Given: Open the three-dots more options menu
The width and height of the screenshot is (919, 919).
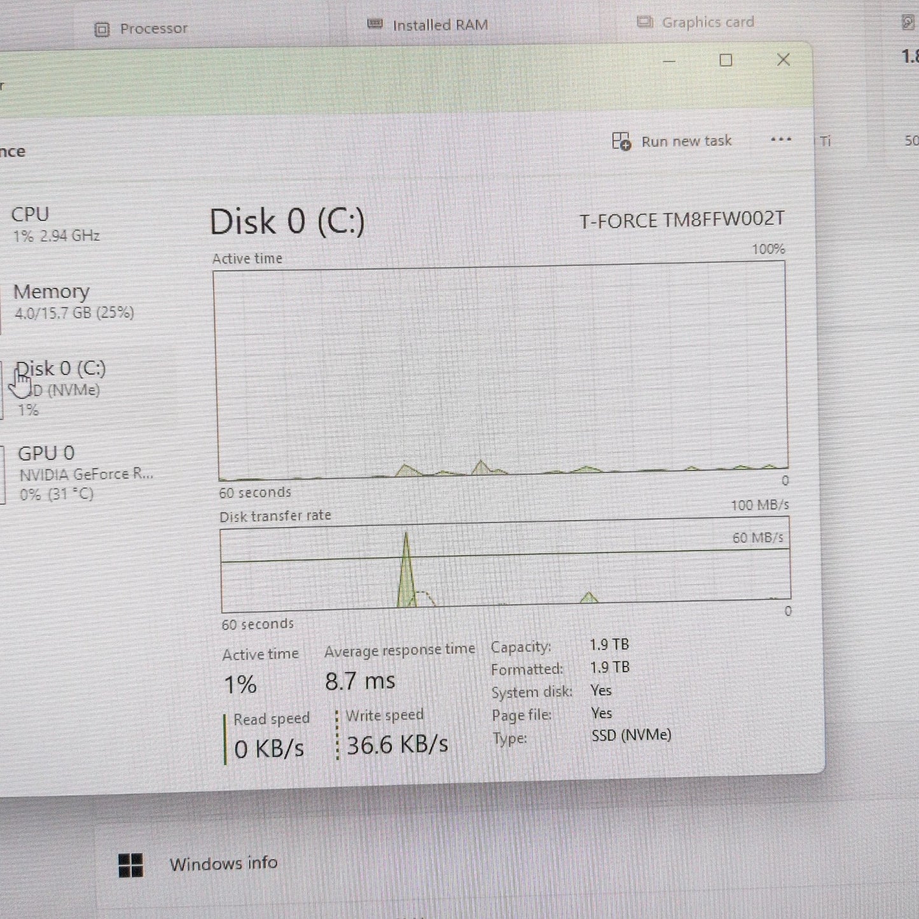Looking at the screenshot, I should 780,139.
